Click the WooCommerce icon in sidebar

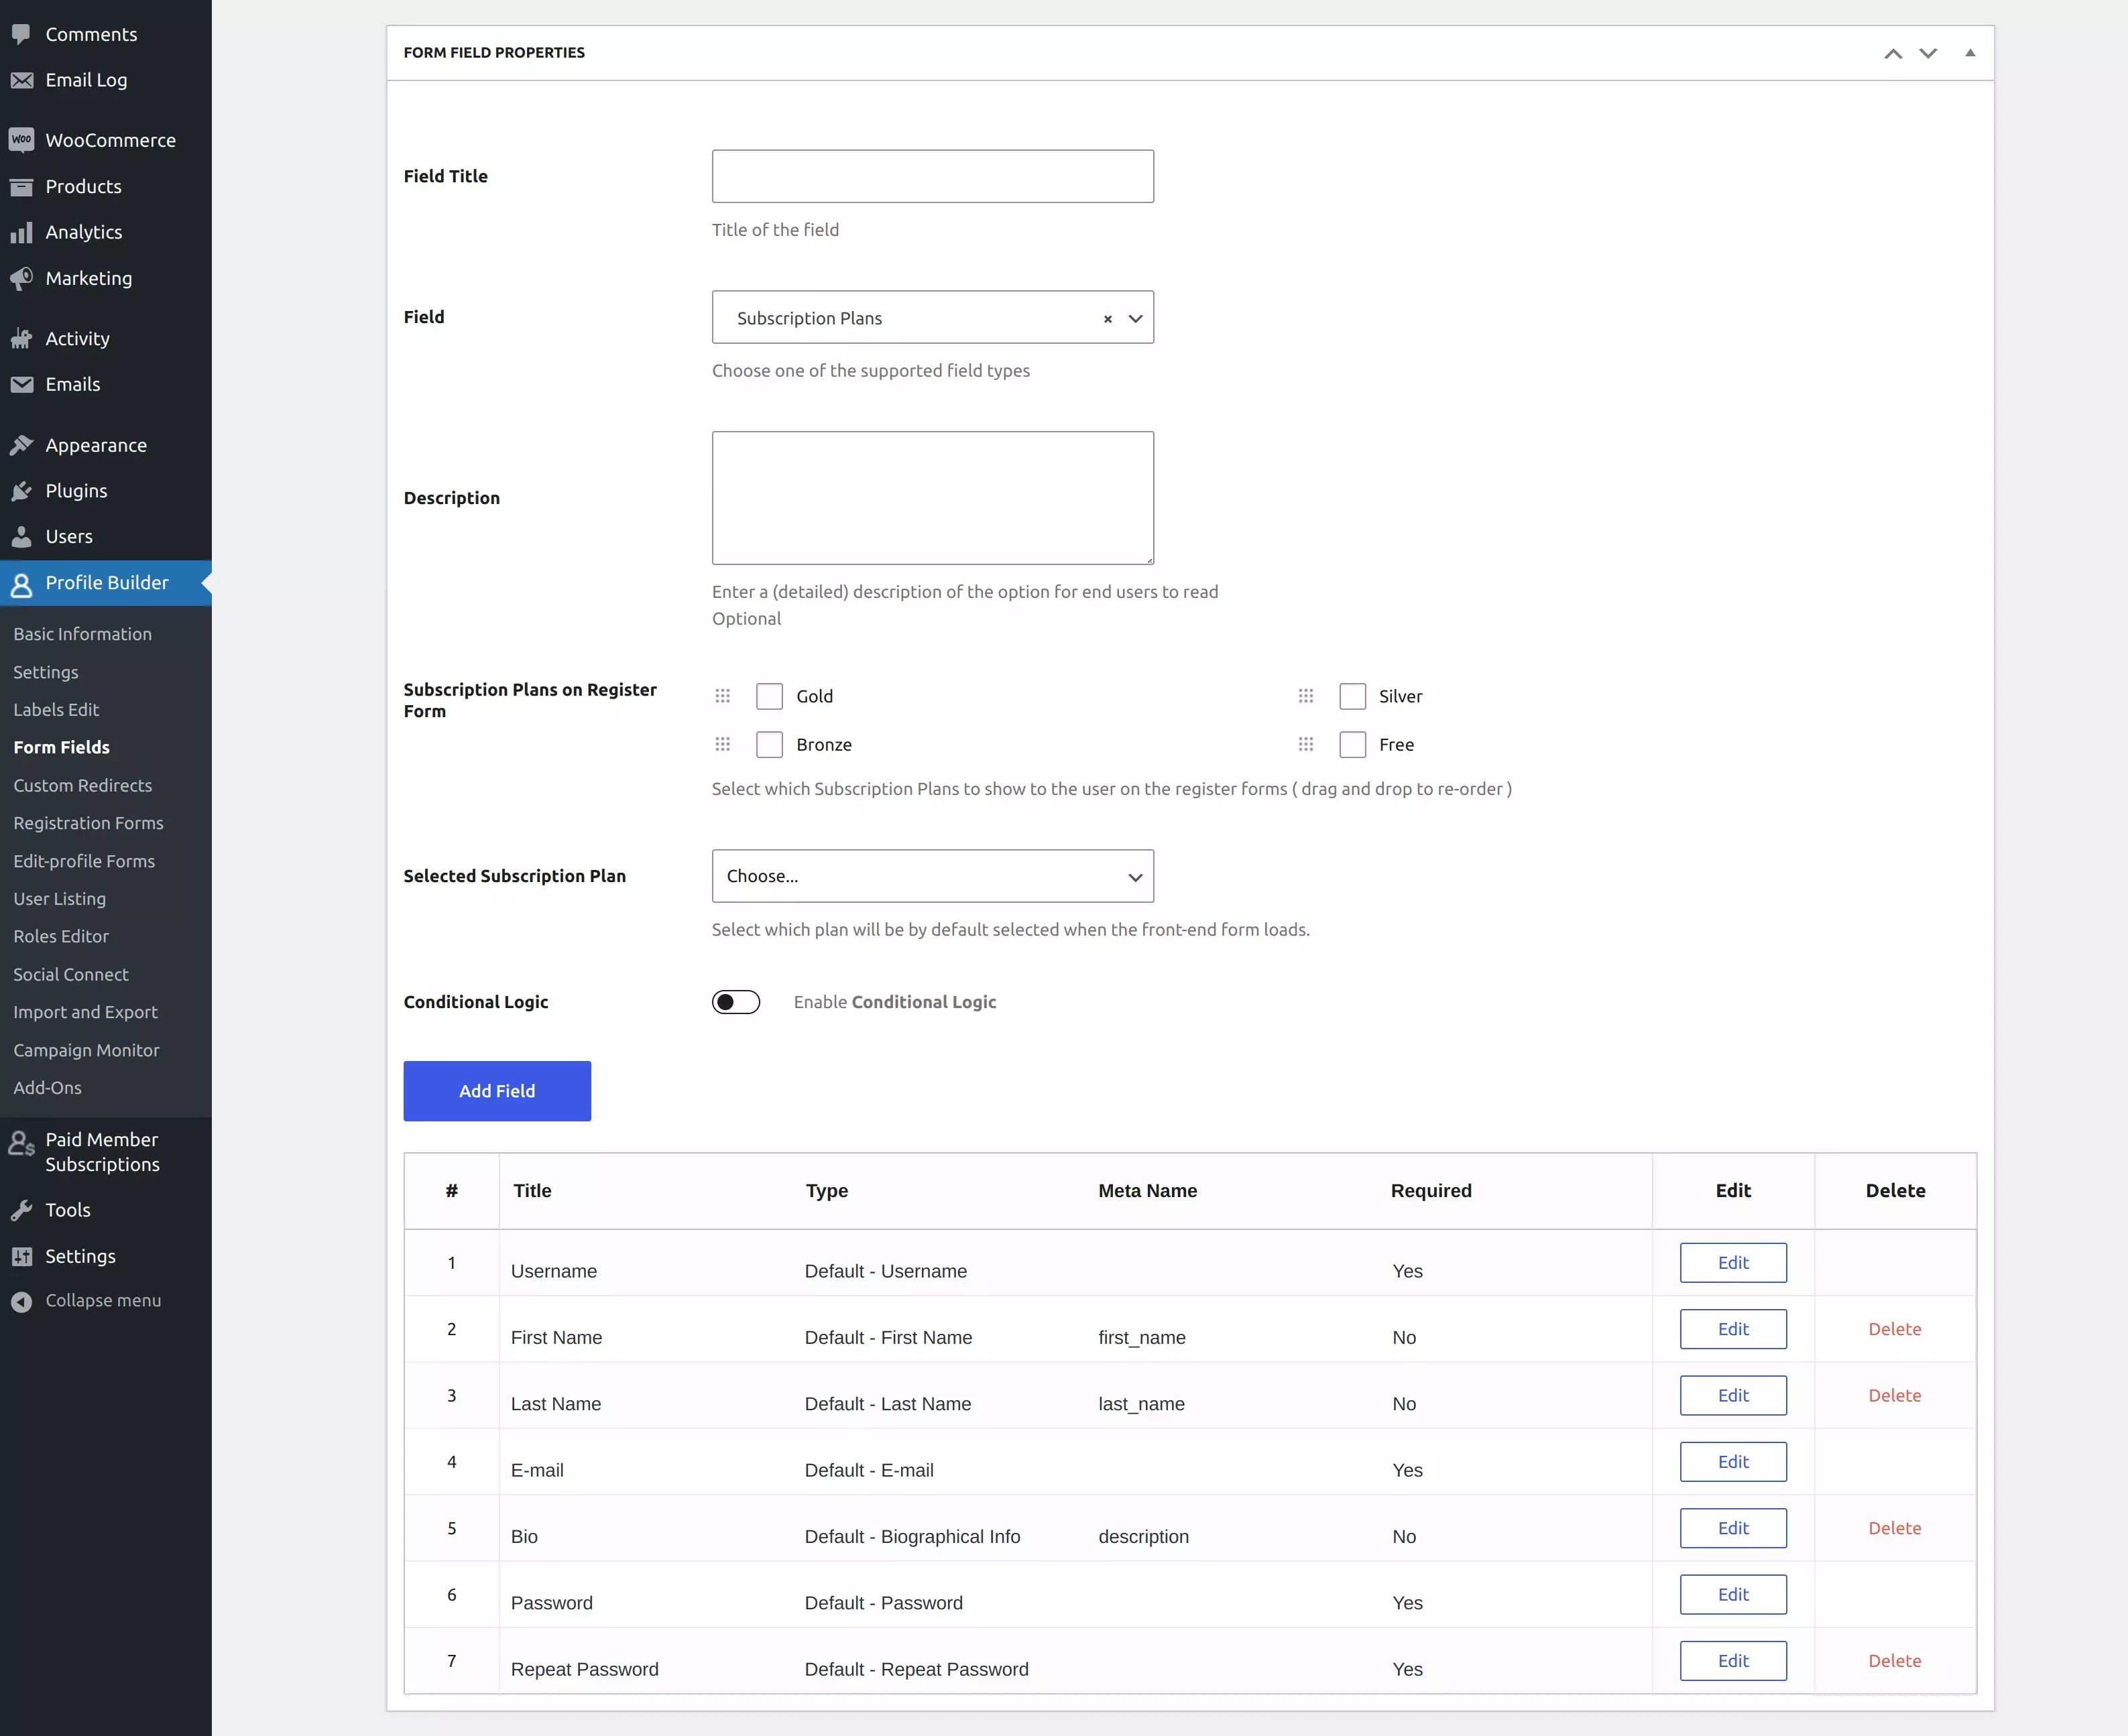pyautogui.click(x=21, y=140)
